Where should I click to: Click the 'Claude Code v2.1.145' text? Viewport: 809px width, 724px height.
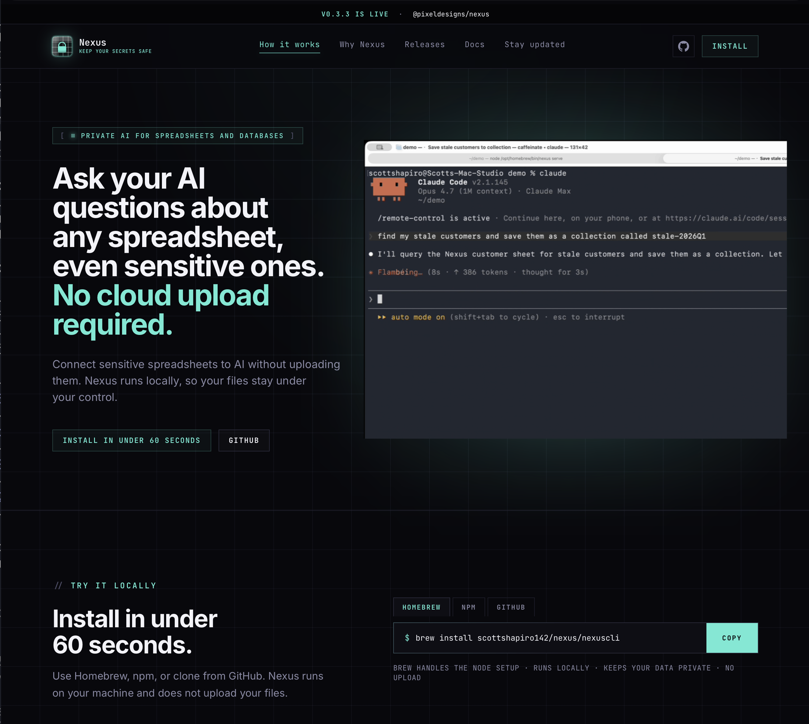coord(463,182)
